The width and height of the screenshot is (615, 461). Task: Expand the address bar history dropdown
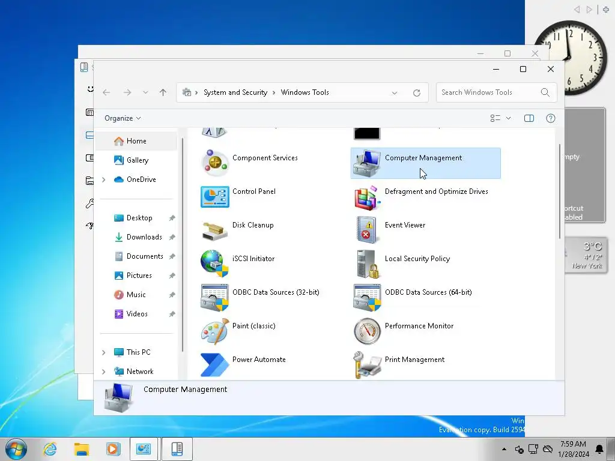pos(395,93)
